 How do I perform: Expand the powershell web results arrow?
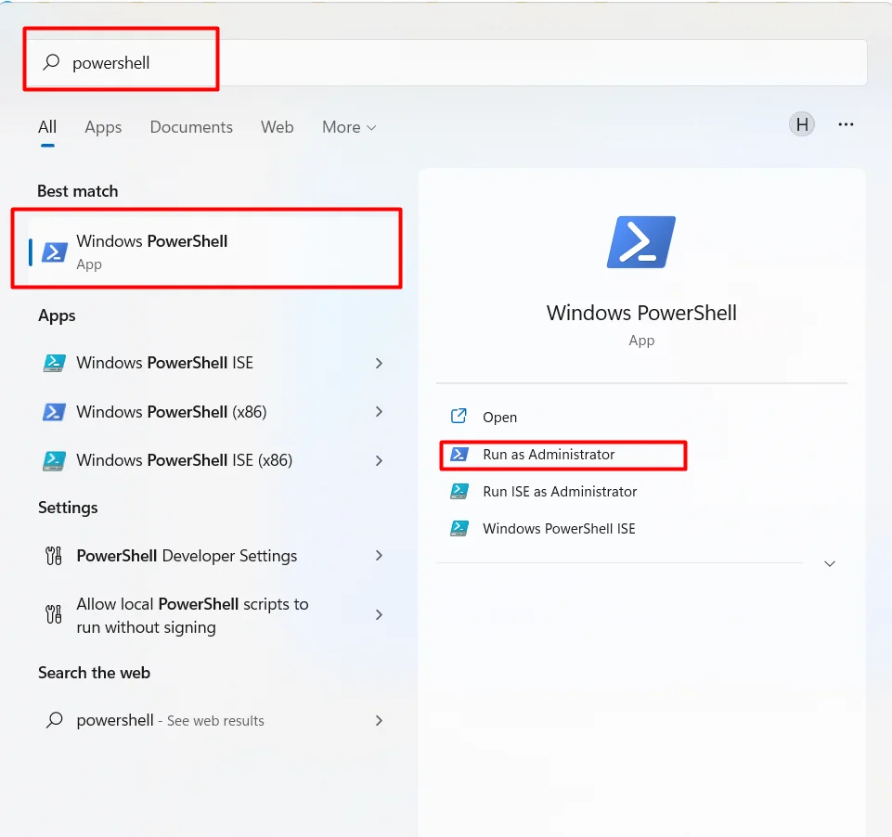tap(379, 720)
